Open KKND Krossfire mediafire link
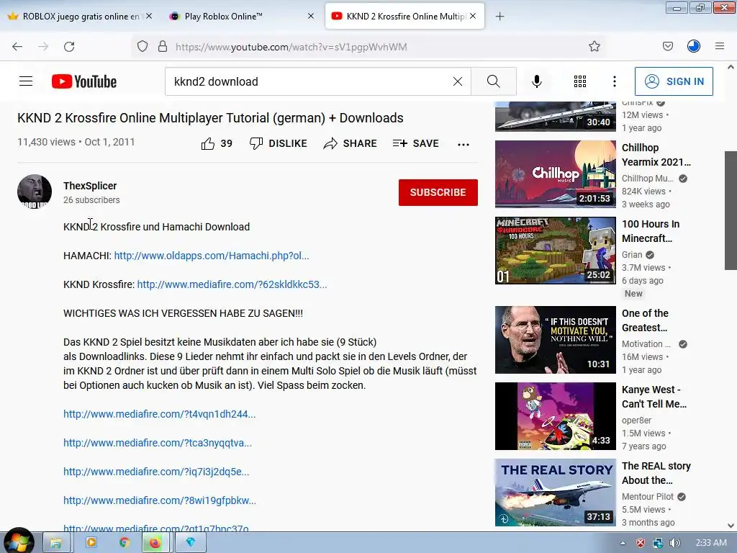This screenshot has width=737, height=553. tap(232, 284)
